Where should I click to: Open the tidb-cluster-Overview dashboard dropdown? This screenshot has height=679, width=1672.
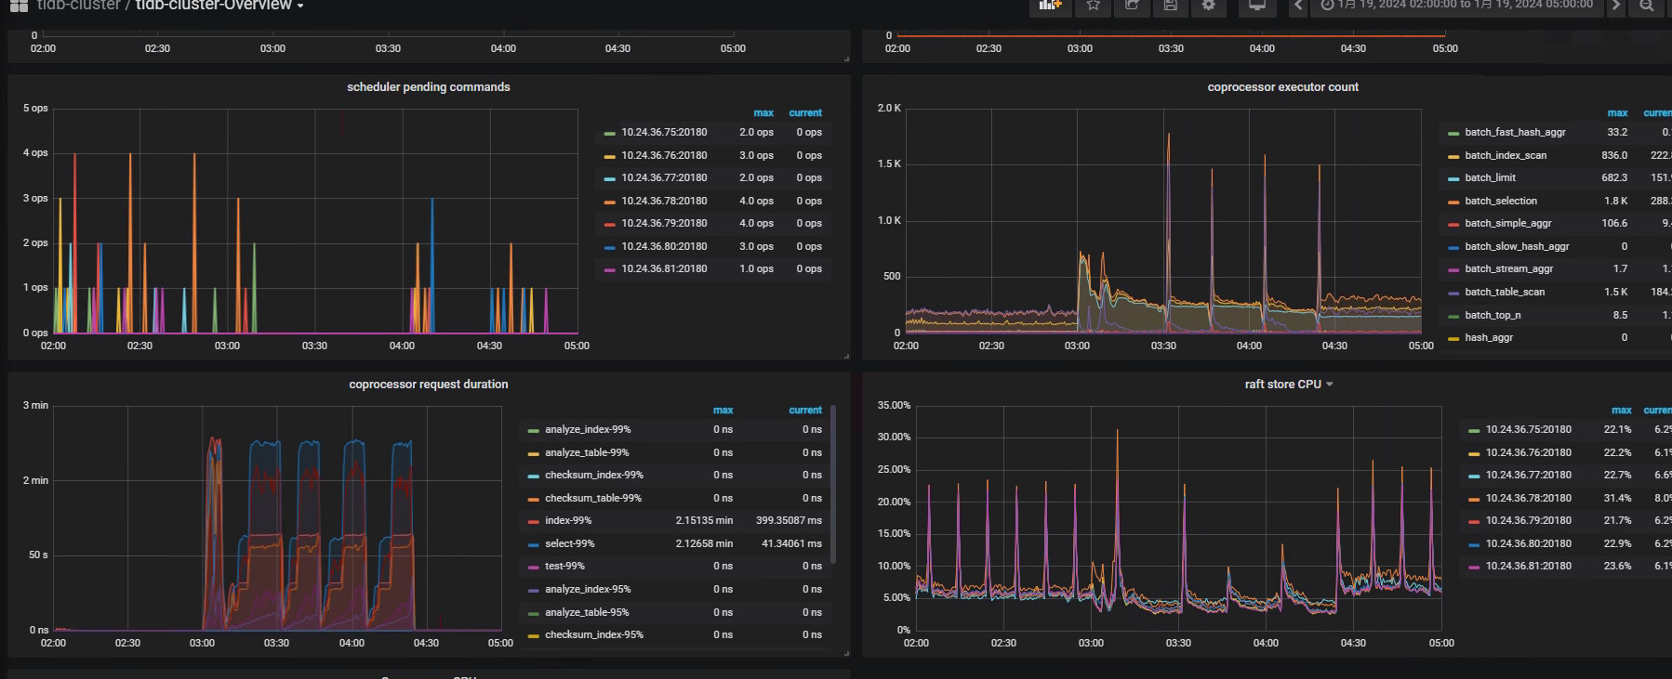[219, 6]
